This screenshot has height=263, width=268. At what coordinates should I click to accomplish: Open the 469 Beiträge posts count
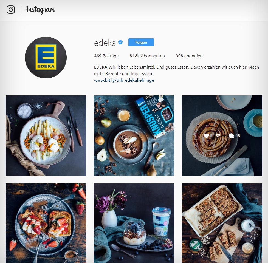(x=106, y=56)
